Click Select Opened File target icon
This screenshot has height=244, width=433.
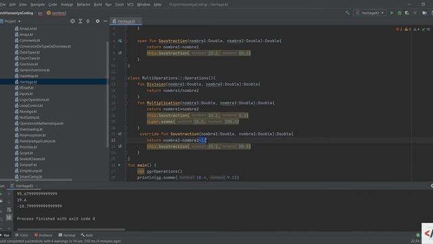pyautogui.click(x=72, y=21)
